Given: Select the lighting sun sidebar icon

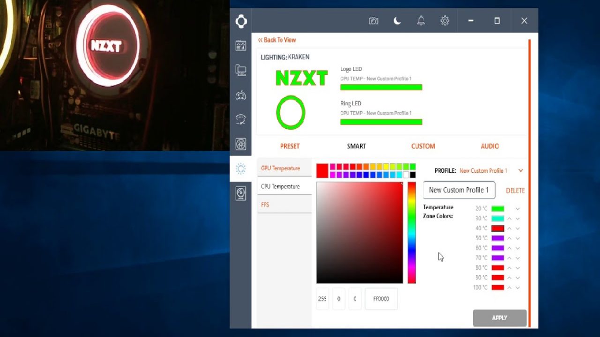Looking at the screenshot, I should (241, 169).
